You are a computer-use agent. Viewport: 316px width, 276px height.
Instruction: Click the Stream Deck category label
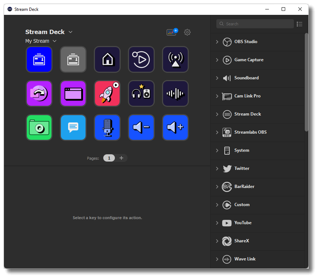(x=248, y=114)
